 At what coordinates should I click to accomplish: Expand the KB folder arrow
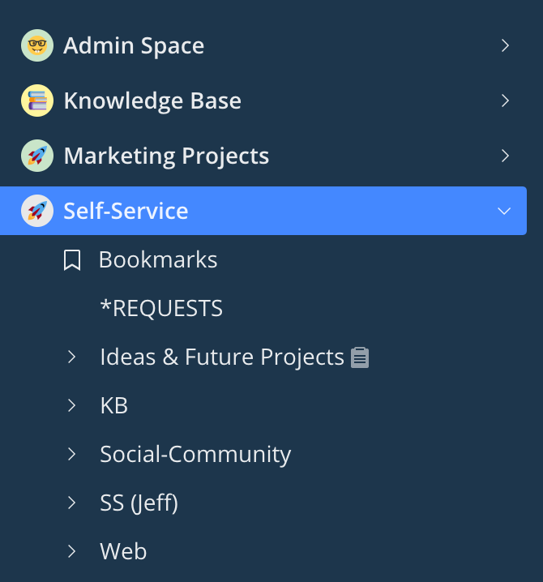coord(72,405)
